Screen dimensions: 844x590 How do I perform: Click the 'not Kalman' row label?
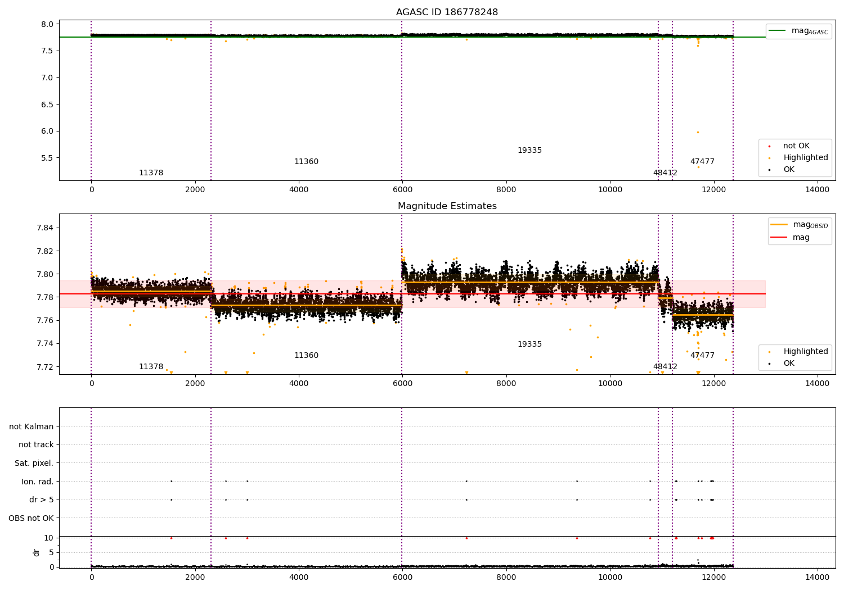32,427
